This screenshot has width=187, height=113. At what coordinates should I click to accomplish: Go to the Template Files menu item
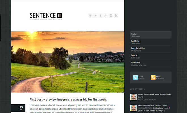click(x=151, y=49)
